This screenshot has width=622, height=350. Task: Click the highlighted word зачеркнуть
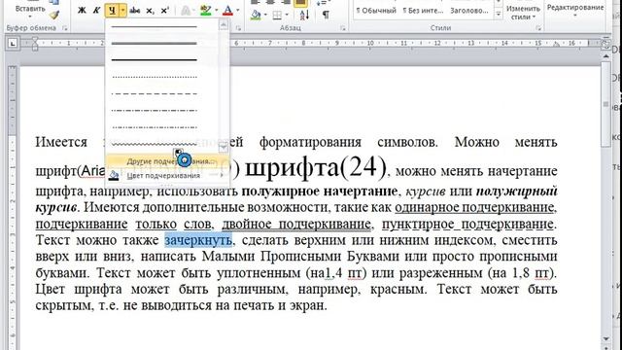click(x=198, y=240)
